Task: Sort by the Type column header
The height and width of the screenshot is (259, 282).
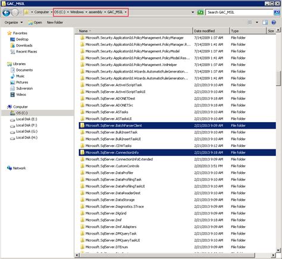Action: coord(247,31)
